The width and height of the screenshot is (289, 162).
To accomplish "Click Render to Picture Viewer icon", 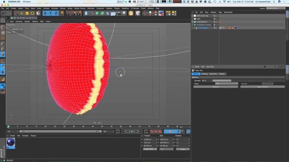I will click(74, 13).
